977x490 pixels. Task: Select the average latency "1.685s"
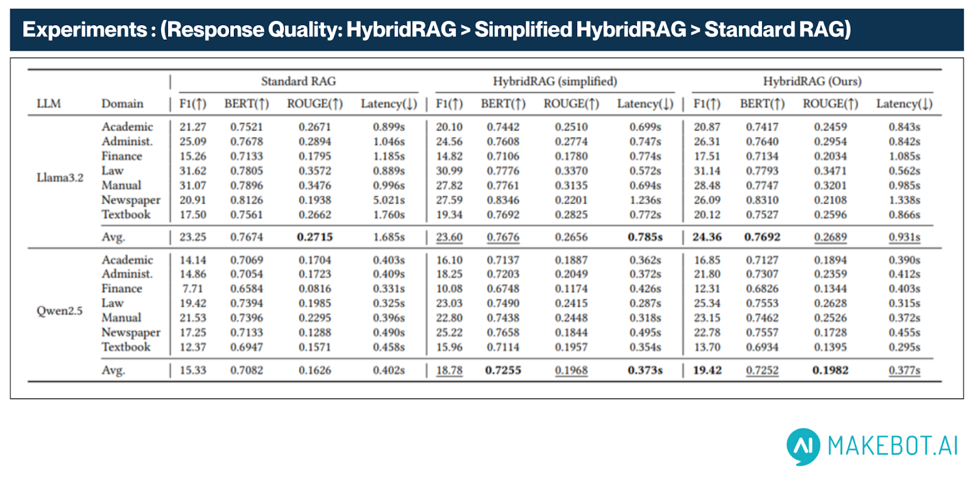coord(389,237)
